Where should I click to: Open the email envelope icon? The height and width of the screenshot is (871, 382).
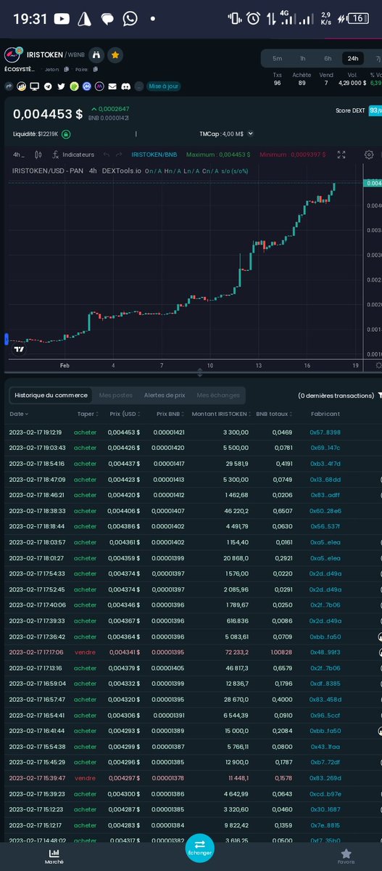point(112,86)
